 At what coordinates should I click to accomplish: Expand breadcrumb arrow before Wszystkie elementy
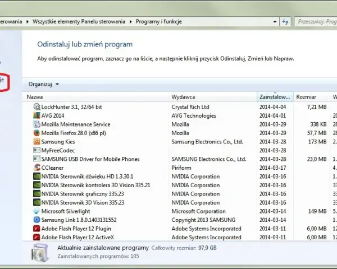(28, 22)
